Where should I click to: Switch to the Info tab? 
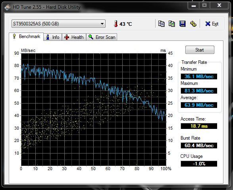[x=53, y=37]
